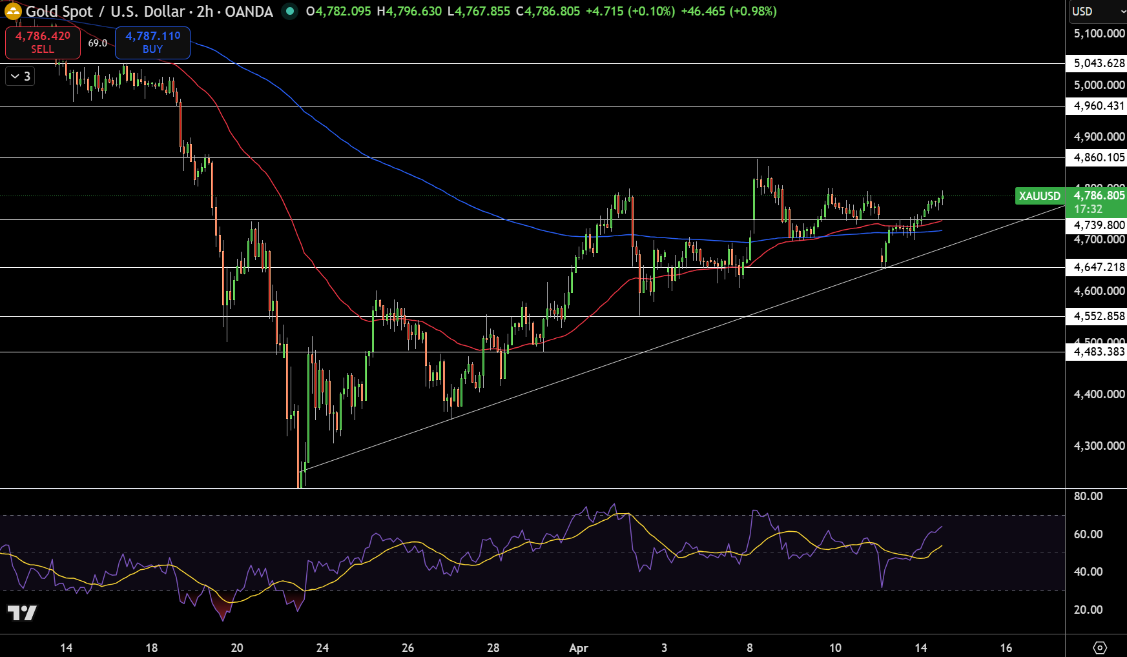The image size is (1127, 657).
Task: Click the countdown timer 17:32
Action: pyautogui.click(x=1088, y=209)
